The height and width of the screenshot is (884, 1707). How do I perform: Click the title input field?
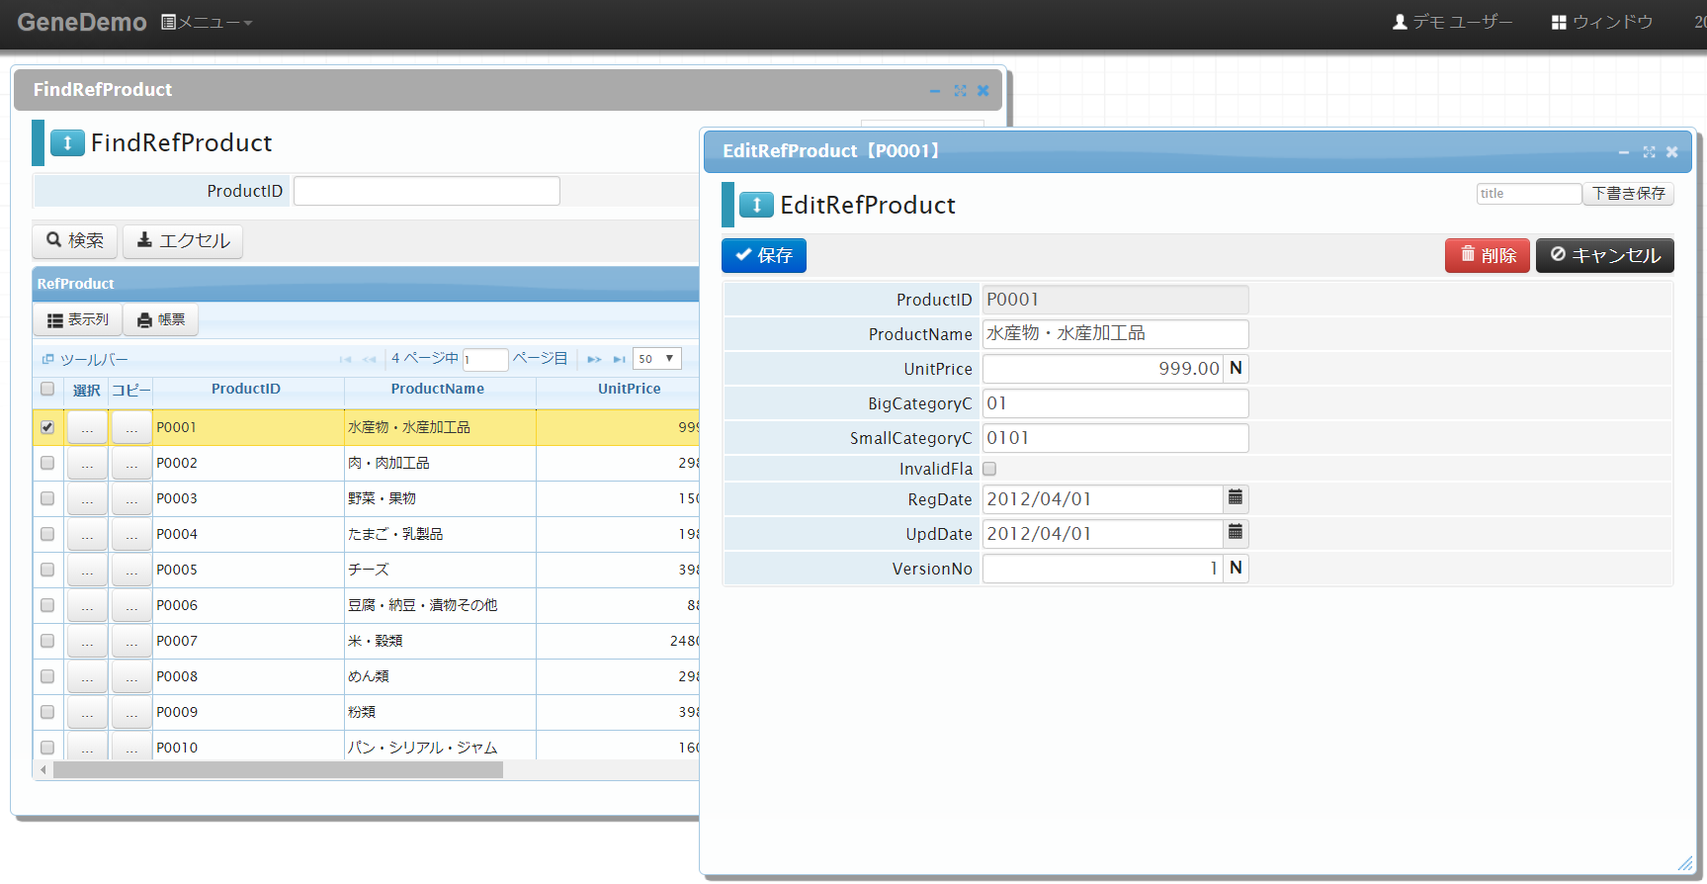coord(1529,194)
